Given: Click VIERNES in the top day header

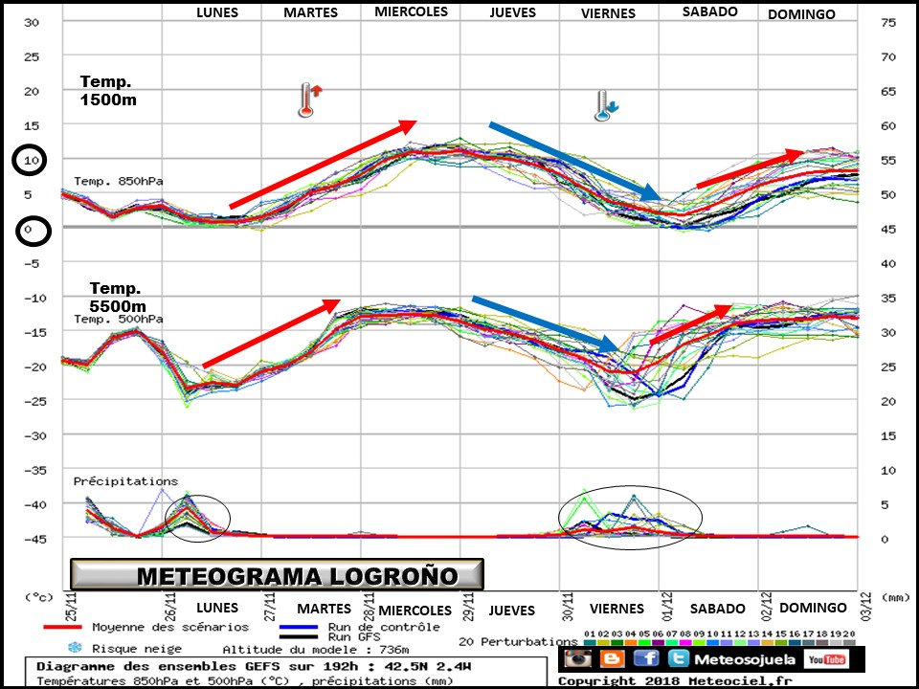Looking at the screenshot, I should point(608,13).
